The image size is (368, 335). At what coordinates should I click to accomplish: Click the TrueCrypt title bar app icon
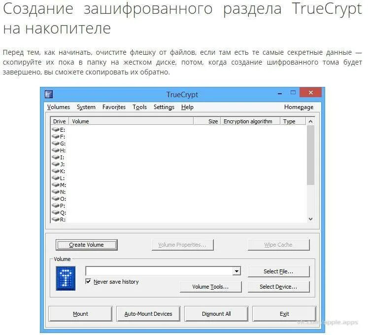point(49,94)
